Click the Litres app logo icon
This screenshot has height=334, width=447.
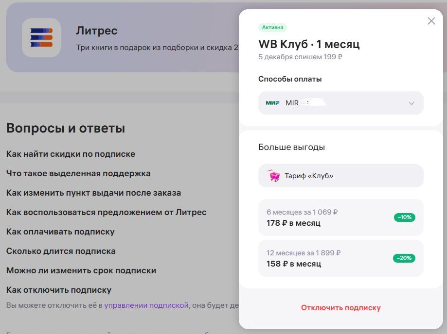[41, 37]
